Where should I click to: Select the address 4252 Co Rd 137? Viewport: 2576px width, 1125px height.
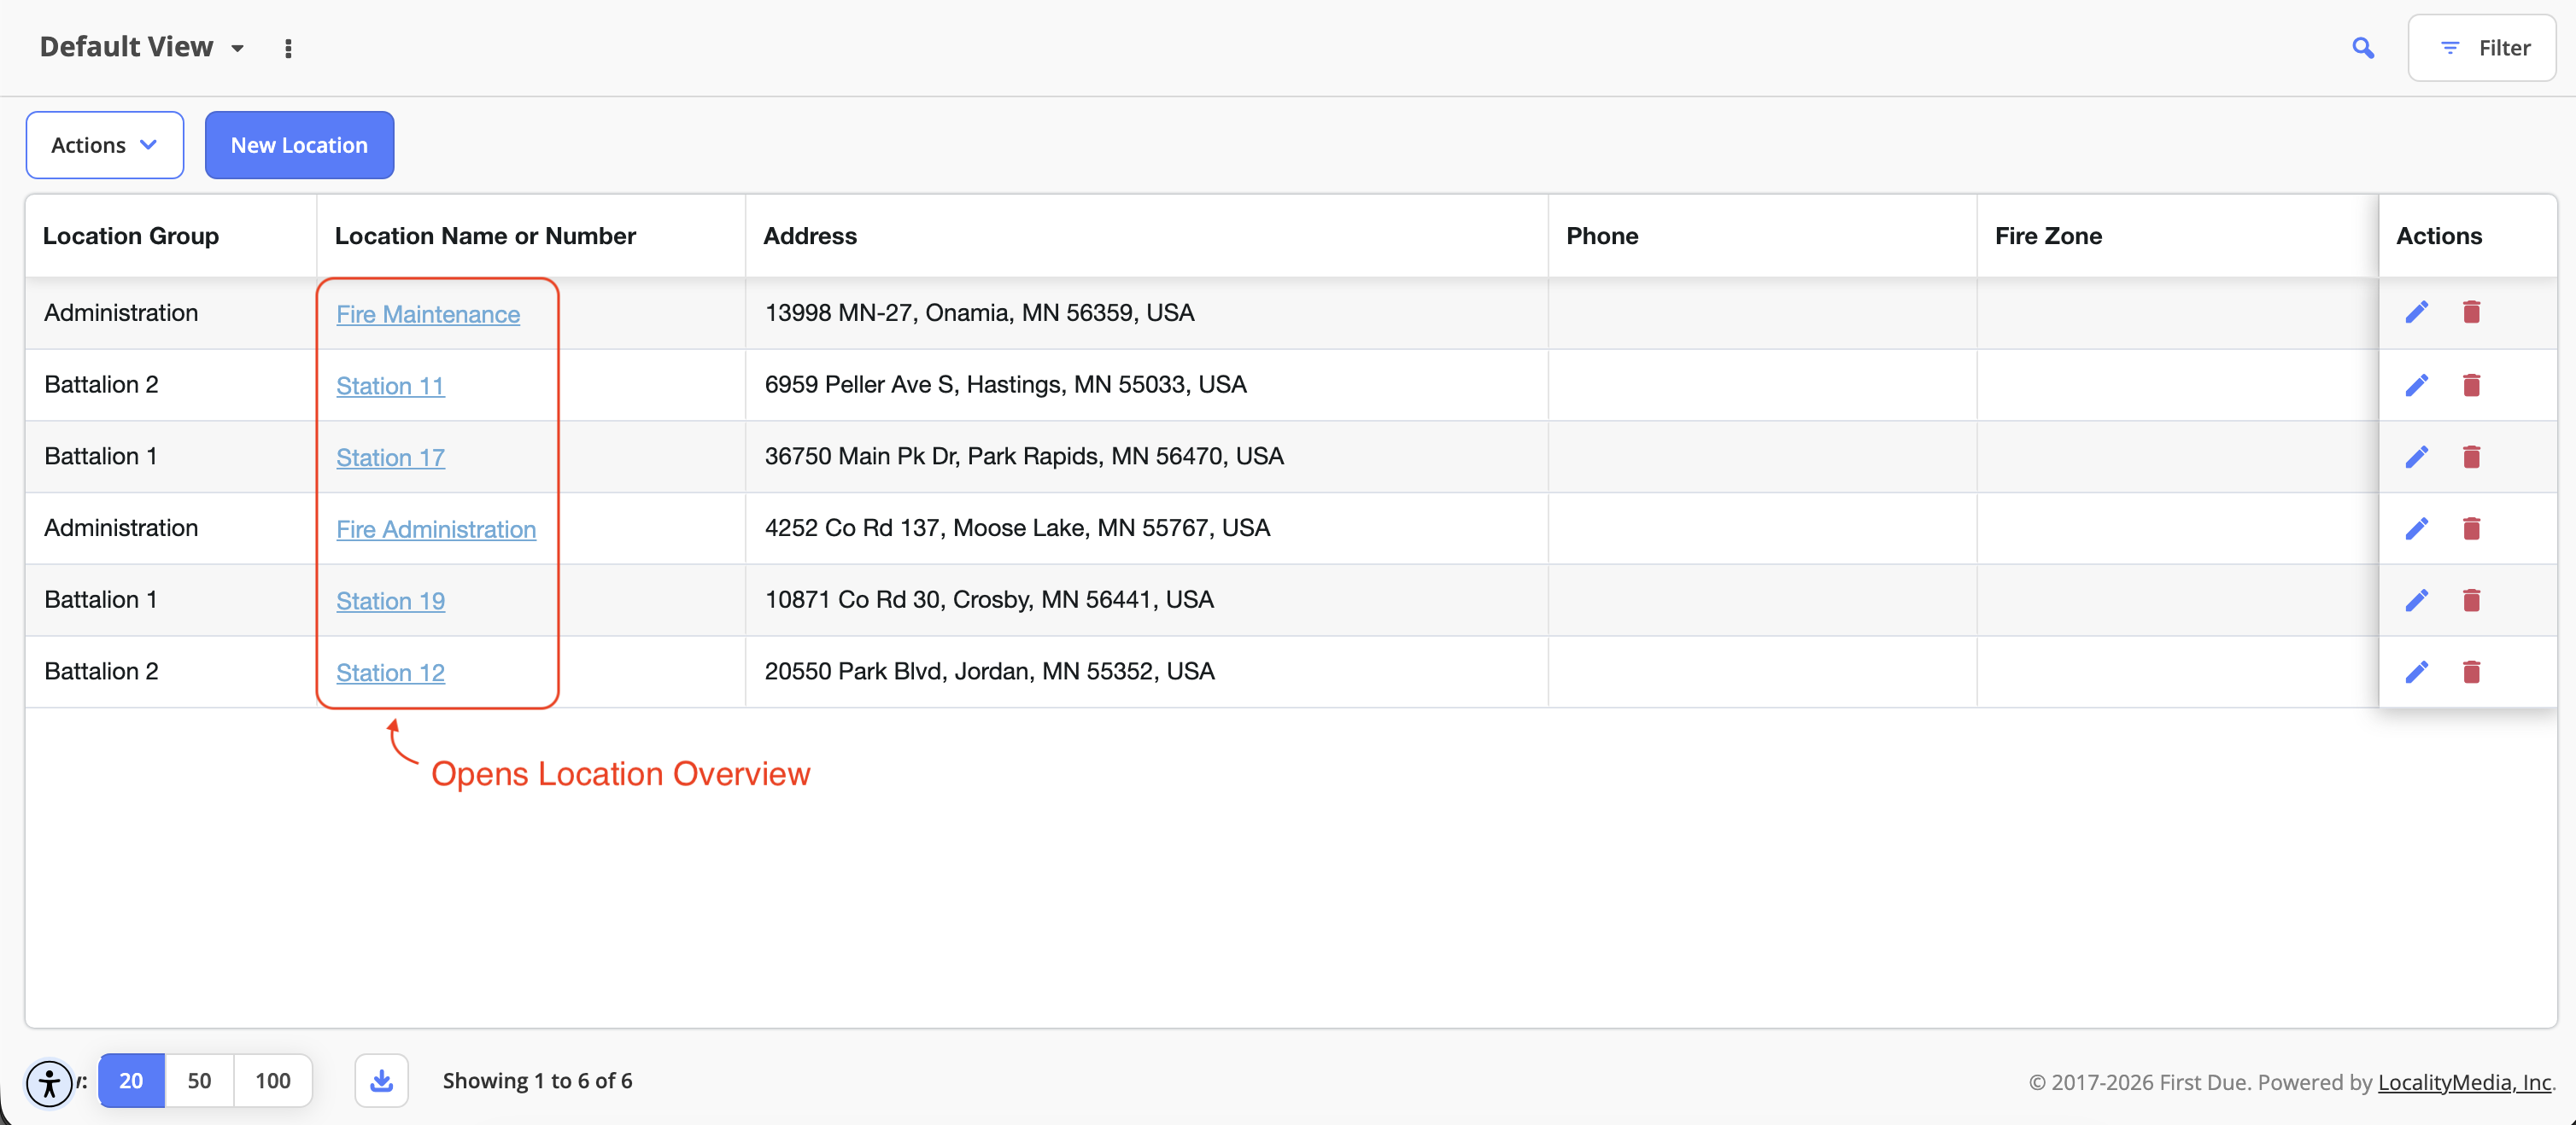(x=1017, y=528)
